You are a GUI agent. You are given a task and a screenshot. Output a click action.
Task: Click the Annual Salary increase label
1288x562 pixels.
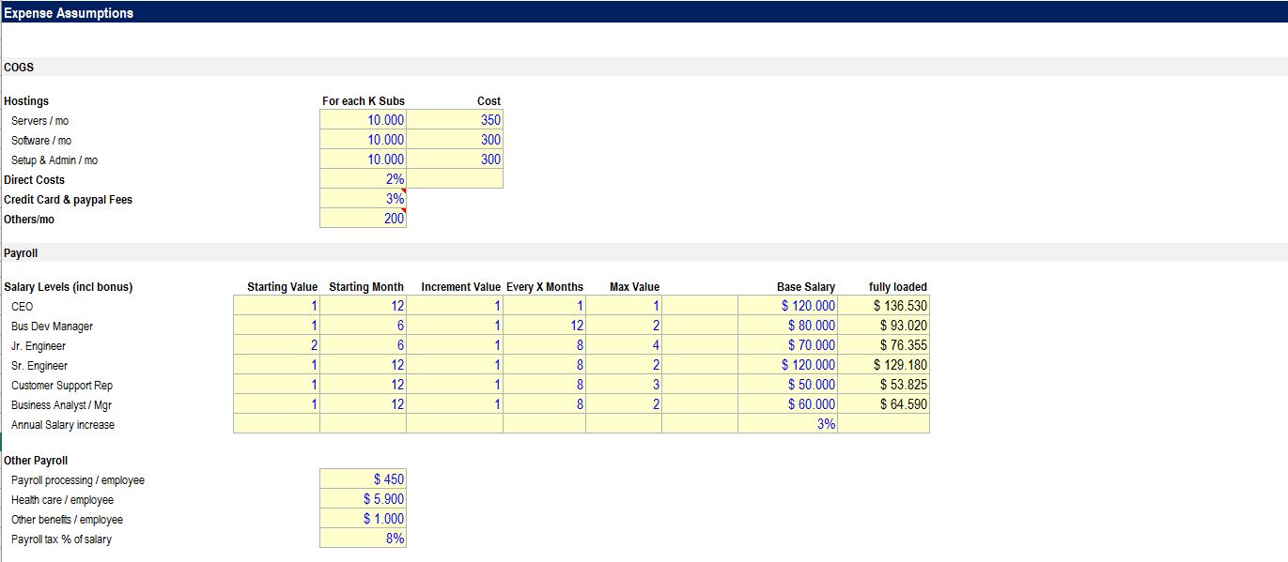(x=63, y=425)
